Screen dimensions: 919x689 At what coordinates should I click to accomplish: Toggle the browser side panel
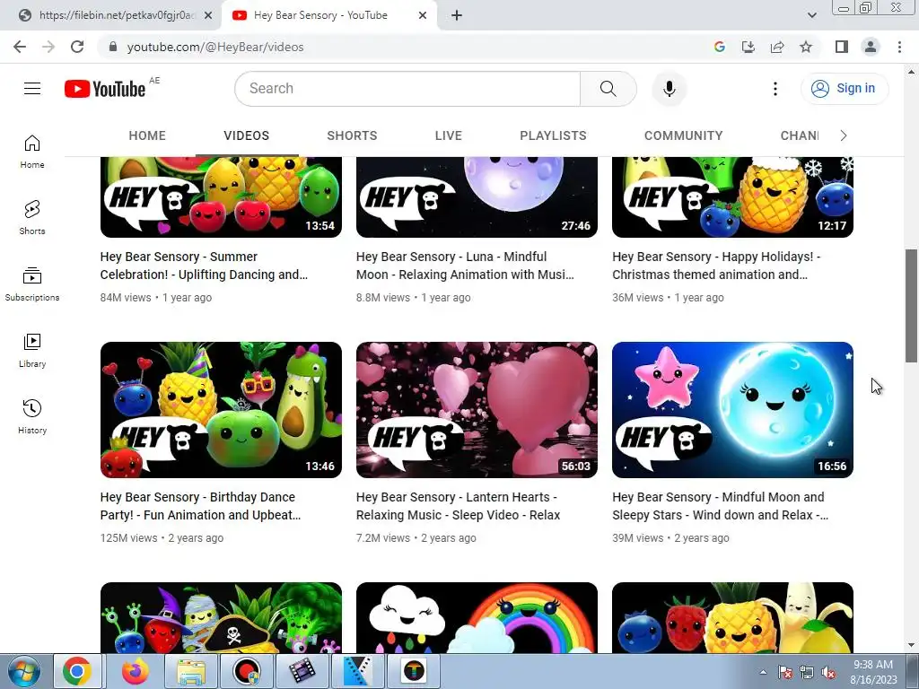842,47
